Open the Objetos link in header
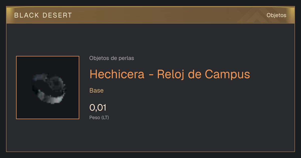The height and width of the screenshot is (158, 301). 276,15
